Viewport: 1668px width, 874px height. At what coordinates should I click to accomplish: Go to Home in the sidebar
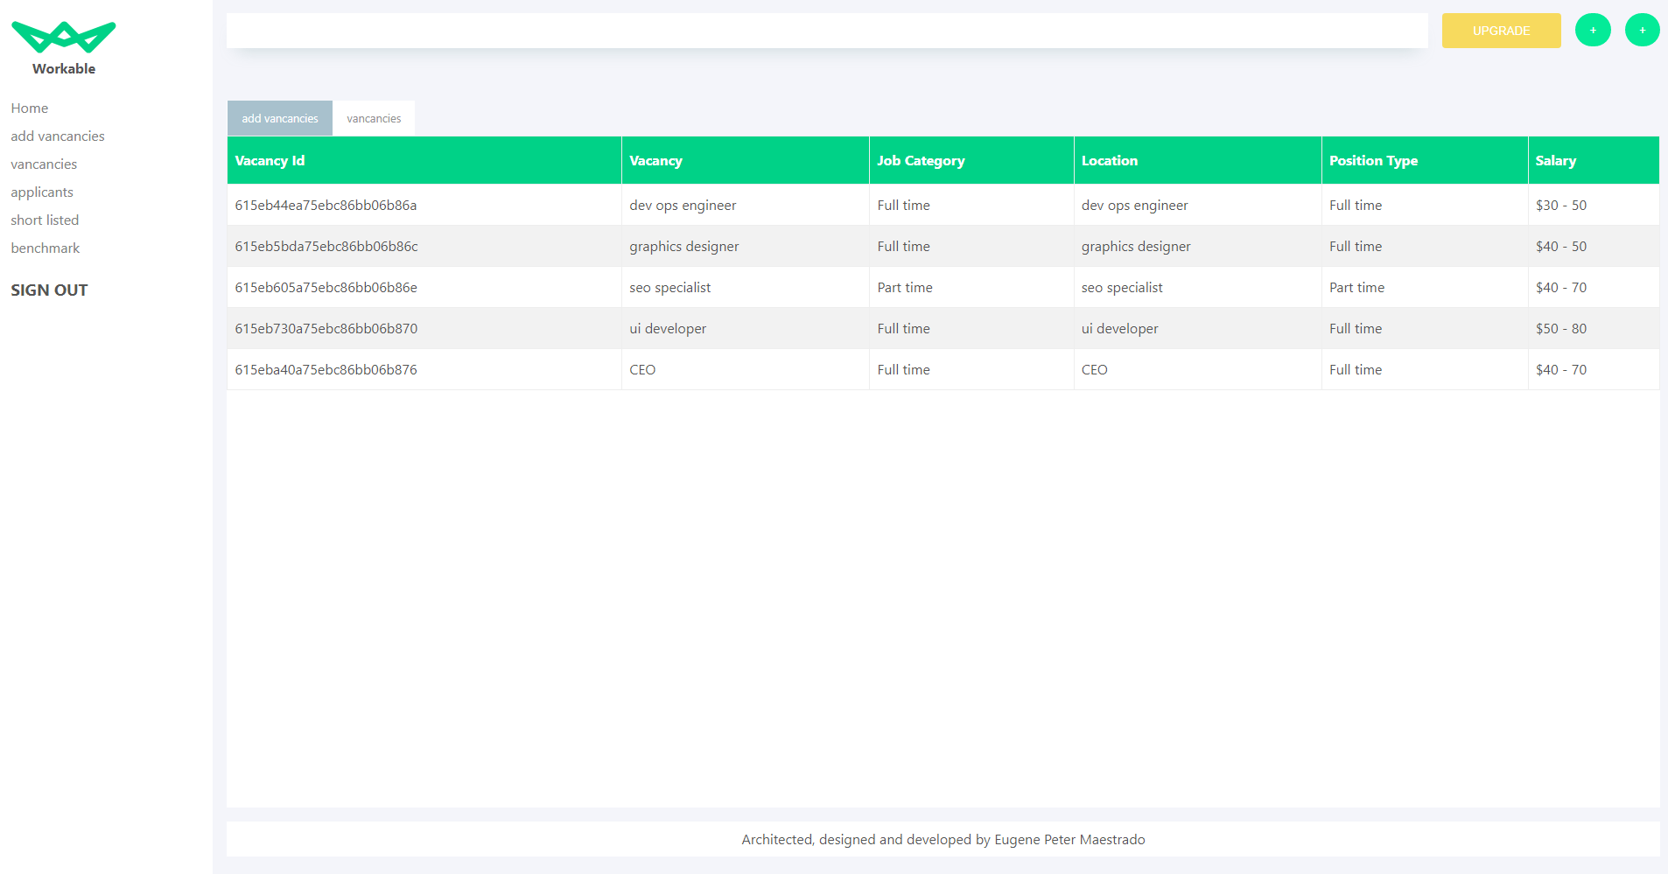[x=30, y=108]
